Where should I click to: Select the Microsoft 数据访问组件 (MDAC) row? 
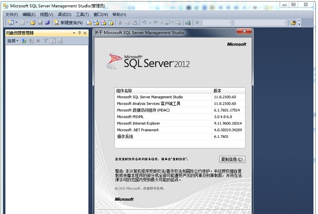180,110
